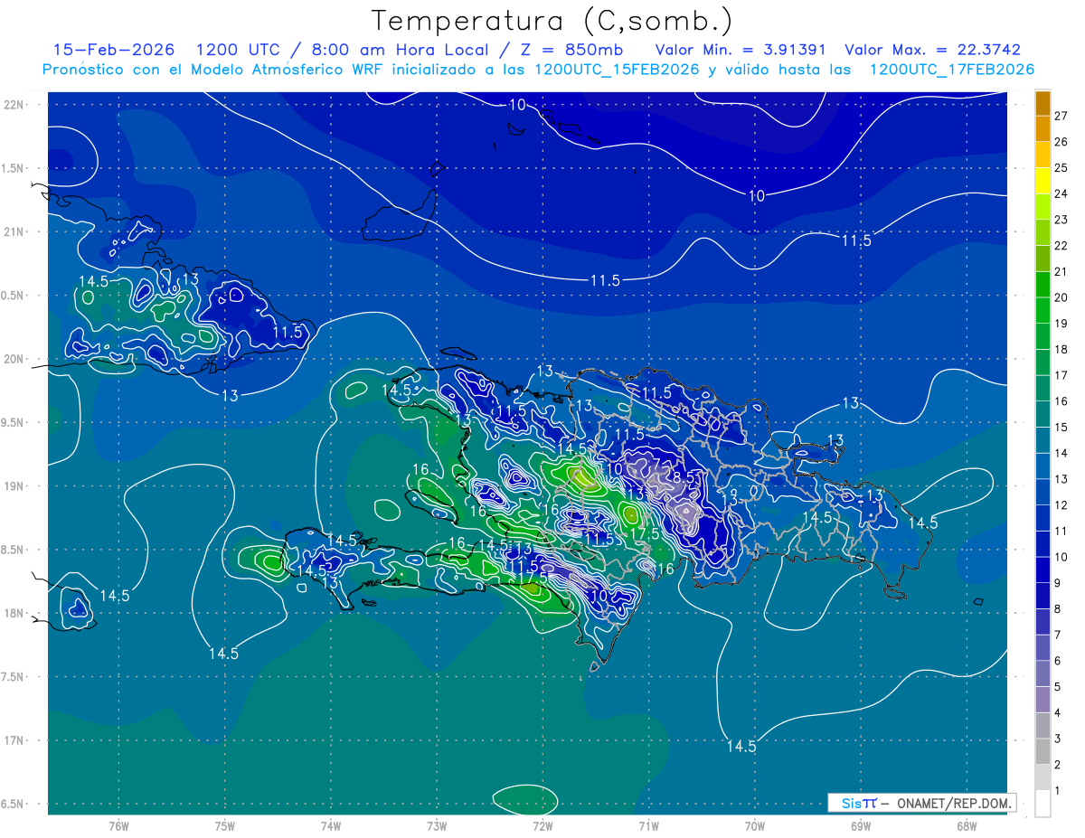Pick the blue swatch between 12 and 13
1085x838 pixels.
(x=1043, y=492)
